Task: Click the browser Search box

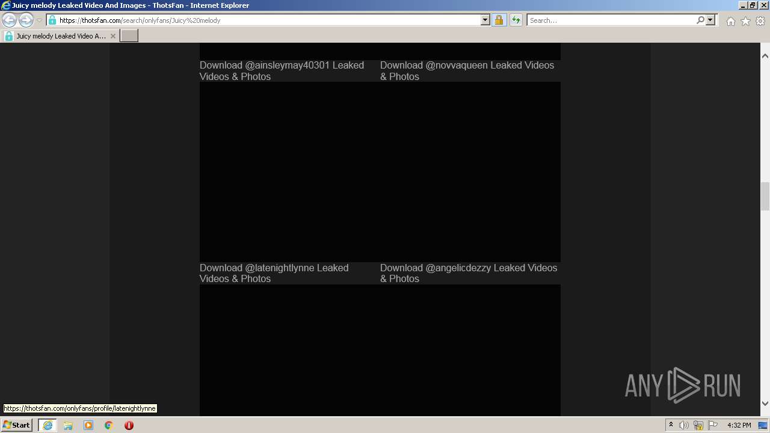Action: pos(611,20)
